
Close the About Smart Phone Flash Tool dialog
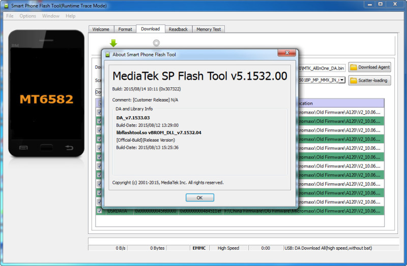[287, 53]
